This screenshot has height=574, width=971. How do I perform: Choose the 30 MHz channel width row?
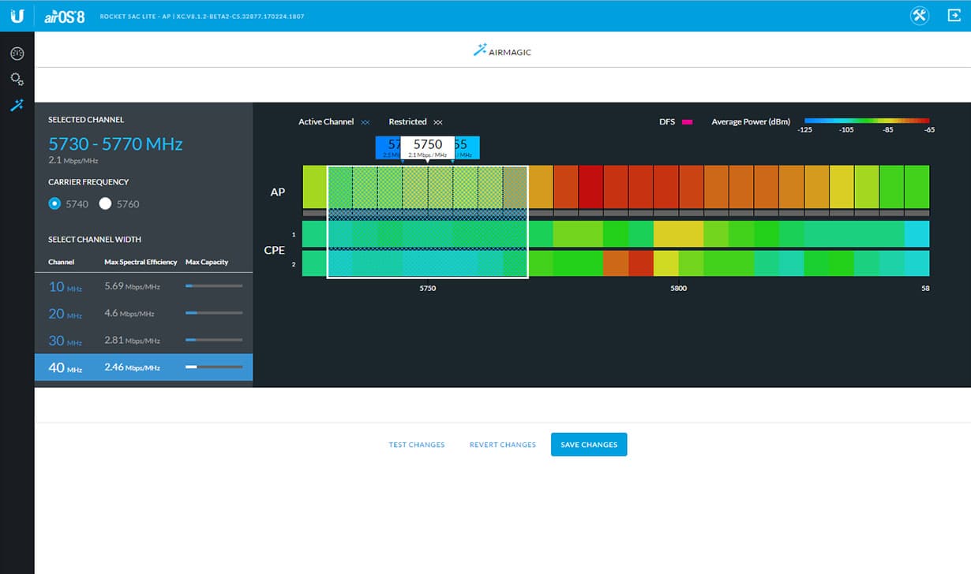tap(144, 341)
